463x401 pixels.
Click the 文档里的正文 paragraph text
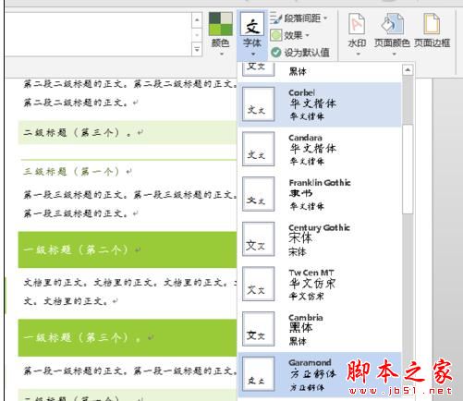[129, 292]
